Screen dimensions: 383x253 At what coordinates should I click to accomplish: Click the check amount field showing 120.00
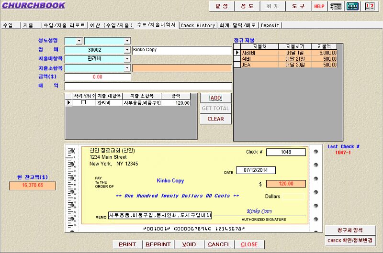coord(286,184)
